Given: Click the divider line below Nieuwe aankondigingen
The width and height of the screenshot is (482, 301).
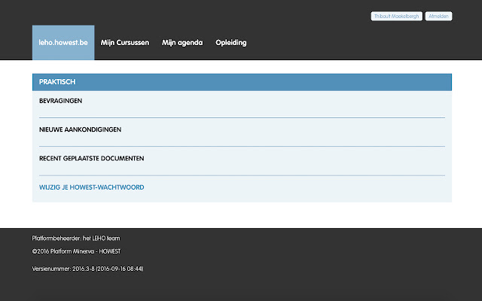Looking at the screenshot, I should pyautogui.click(x=241, y=146).
